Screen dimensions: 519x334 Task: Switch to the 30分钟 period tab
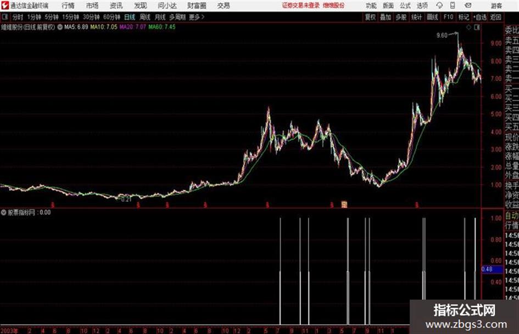tap(91, 17)
